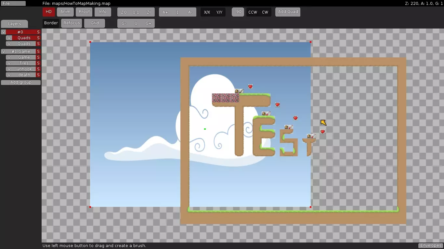Toggle the Anim button

[x=65, y=12]
